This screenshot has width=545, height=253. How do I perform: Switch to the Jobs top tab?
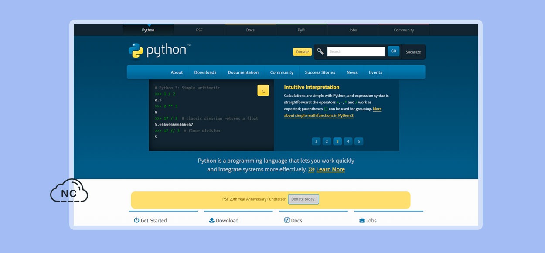coord(353,30)
